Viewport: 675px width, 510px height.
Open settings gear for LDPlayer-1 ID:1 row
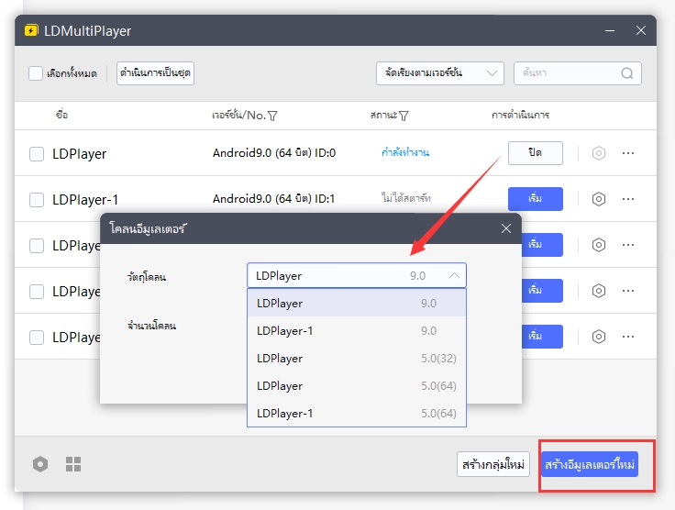coord(598,199)
